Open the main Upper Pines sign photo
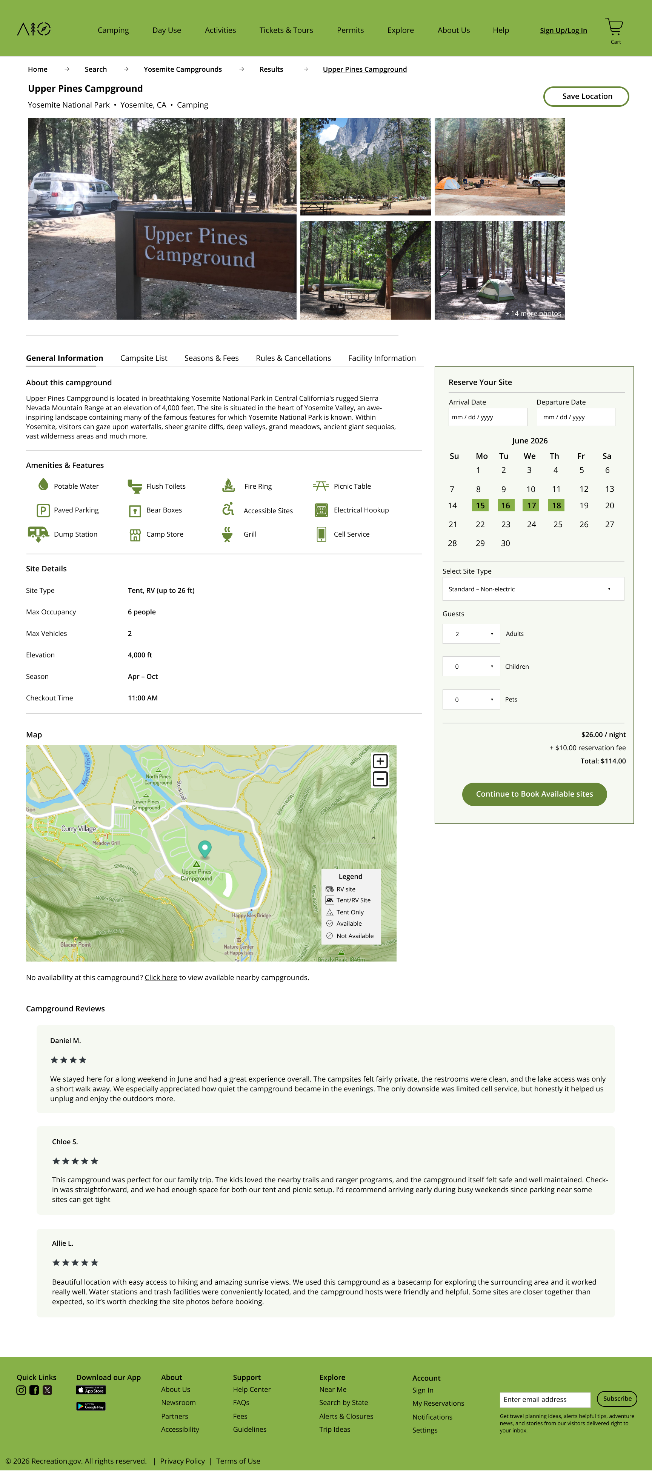This screenshot has height=1471, width=652. pos(162,219)
